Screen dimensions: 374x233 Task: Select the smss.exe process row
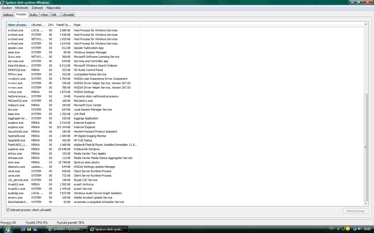click(x=73, y=52)
